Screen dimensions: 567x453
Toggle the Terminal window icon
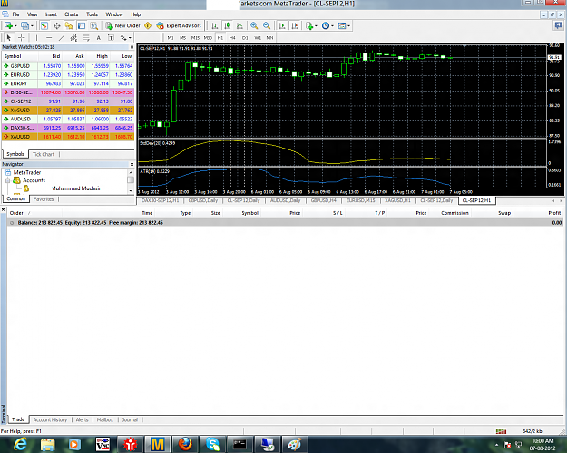[x=82, y=25]
